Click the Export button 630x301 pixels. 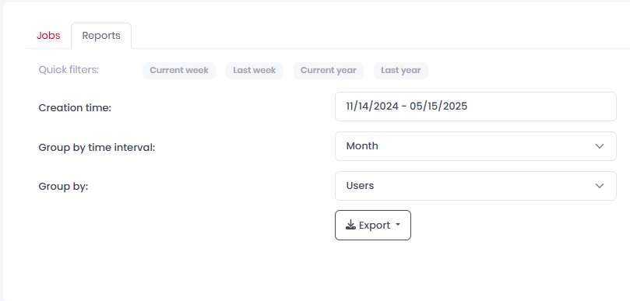[373, 225]
